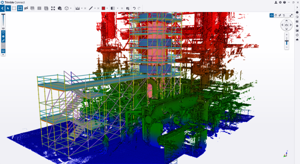Toggle the orbit navigation mode
This screenshot has height=164, width=300.
tap(271, 15)
